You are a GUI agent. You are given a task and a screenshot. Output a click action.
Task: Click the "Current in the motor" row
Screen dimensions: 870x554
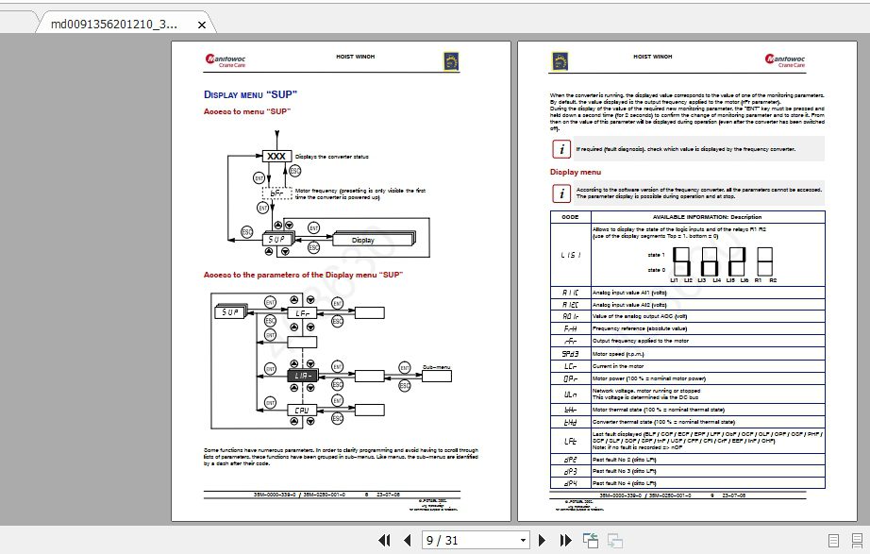pos(688,366)
